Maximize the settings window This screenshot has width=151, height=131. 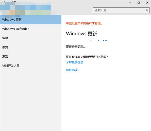139,3
